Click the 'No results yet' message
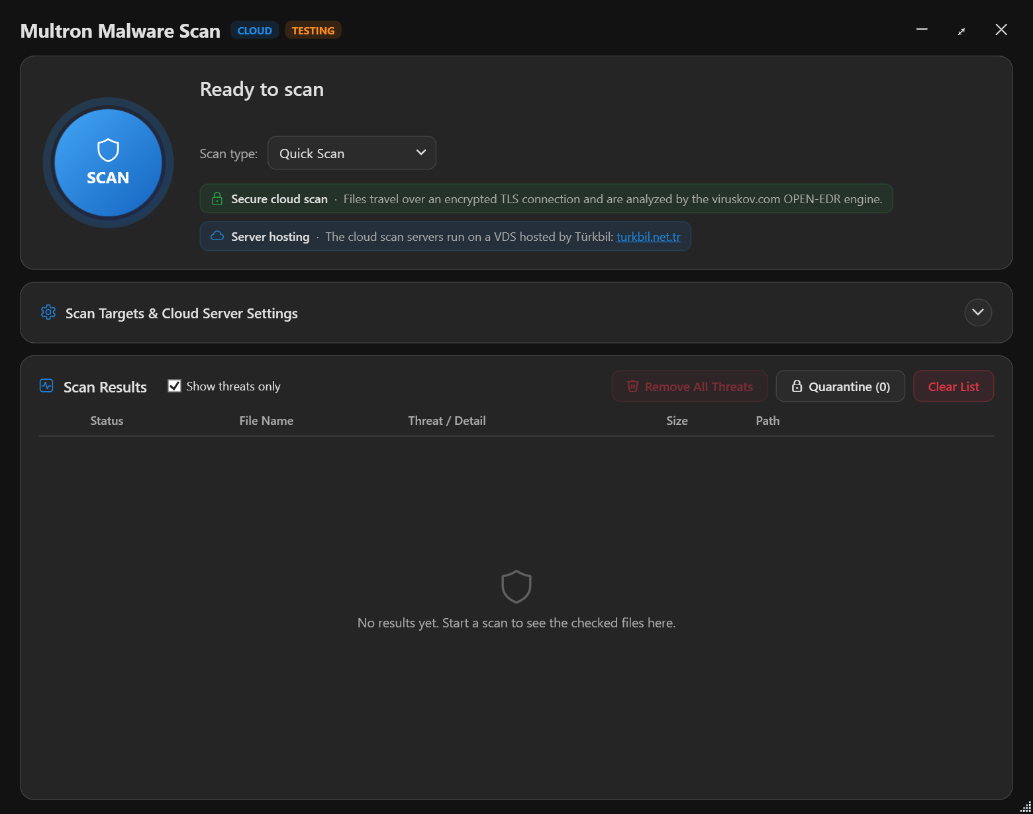Screen dimensions: 1033x814 (516, 623)
